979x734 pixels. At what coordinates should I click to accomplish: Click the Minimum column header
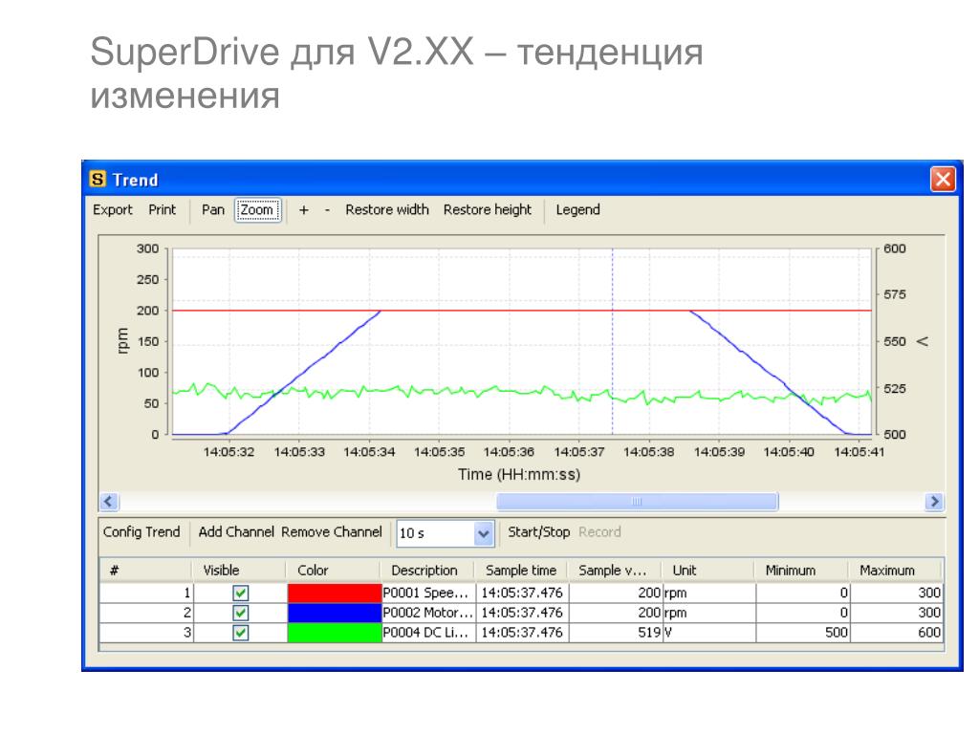[802, 570]
